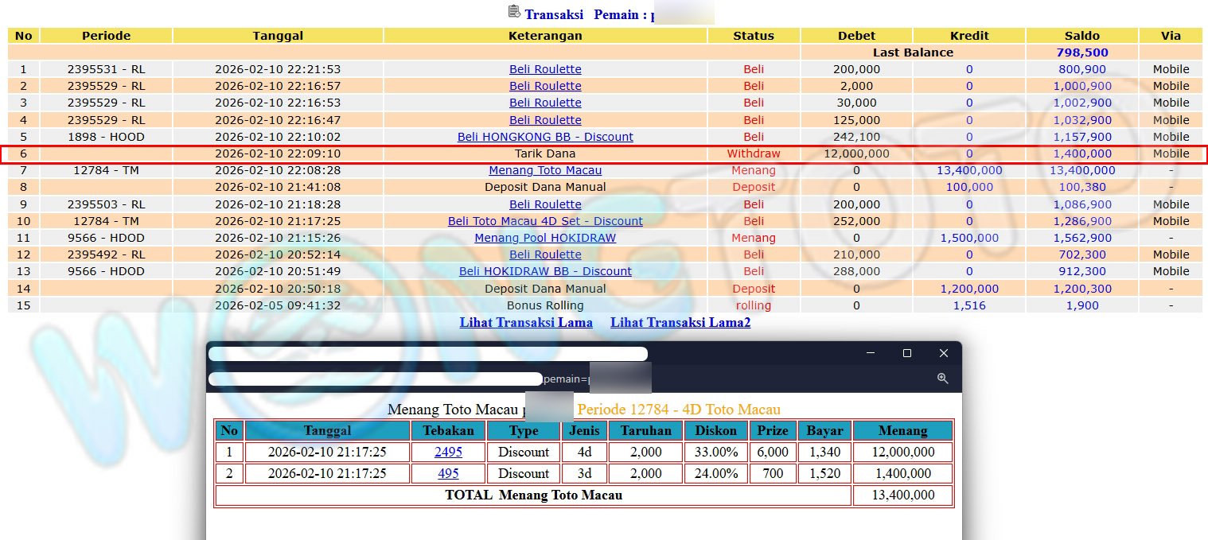Open Beli Roulette link in row 12
This screenshot has height=540, width=1208.
pyautogui.click(x=545, y=254)
